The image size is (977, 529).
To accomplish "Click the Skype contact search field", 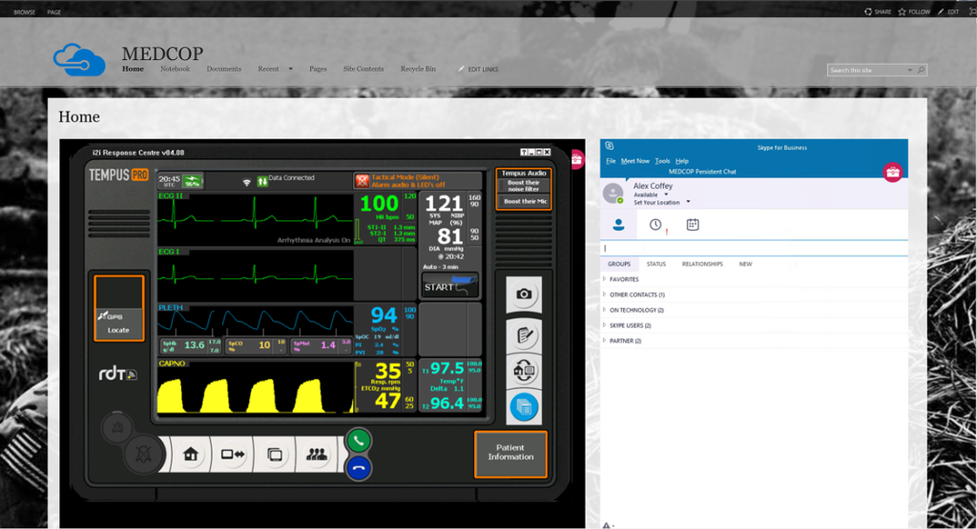I will pyautogui.click(x=754, y=248).
